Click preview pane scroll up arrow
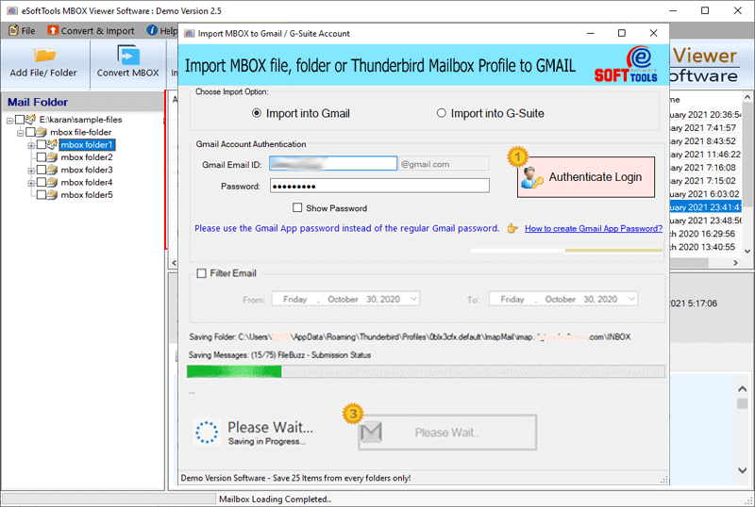The width and height of the screenshot is (755, 507). pyautogui.click(x=743, y=389)
